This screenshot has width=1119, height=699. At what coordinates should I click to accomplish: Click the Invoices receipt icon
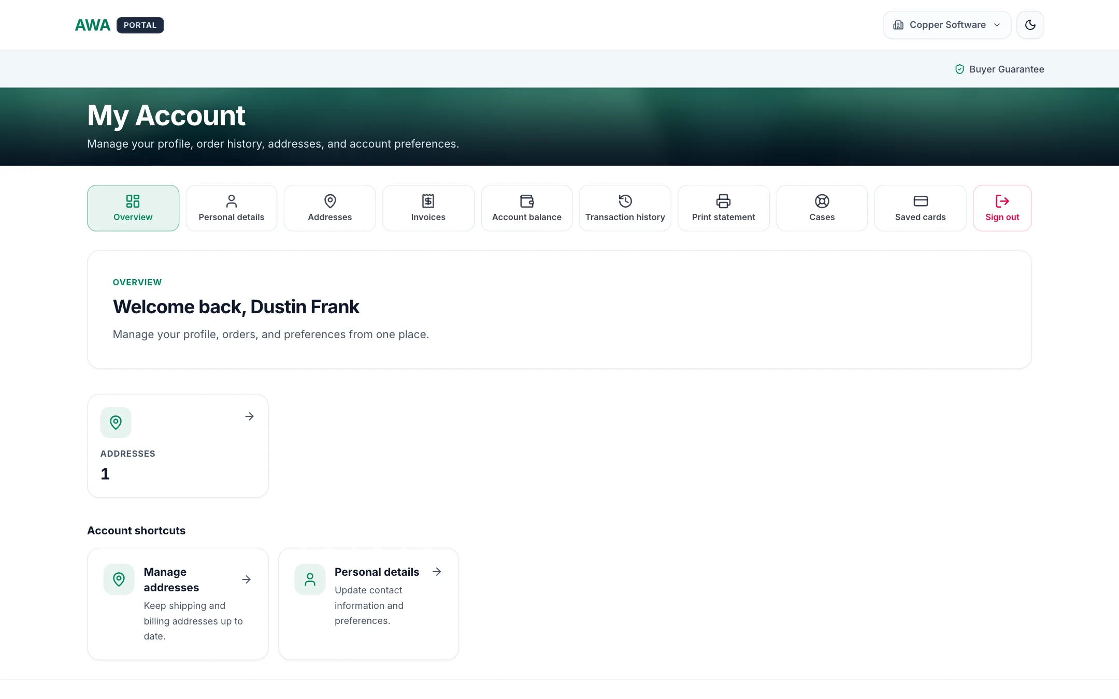[428, 201]
